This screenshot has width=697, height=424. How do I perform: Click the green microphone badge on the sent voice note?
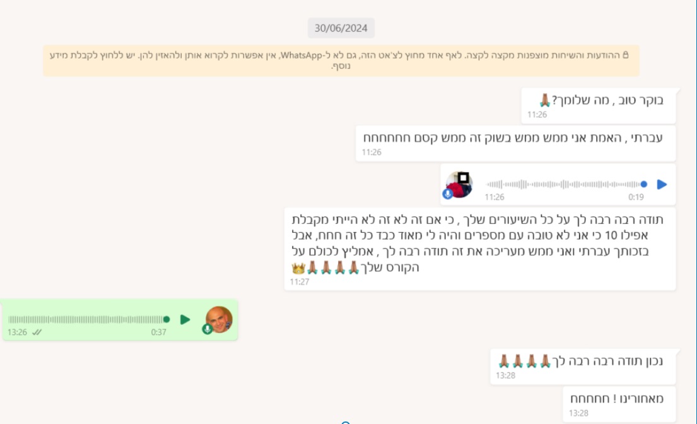tap(207, 329)
